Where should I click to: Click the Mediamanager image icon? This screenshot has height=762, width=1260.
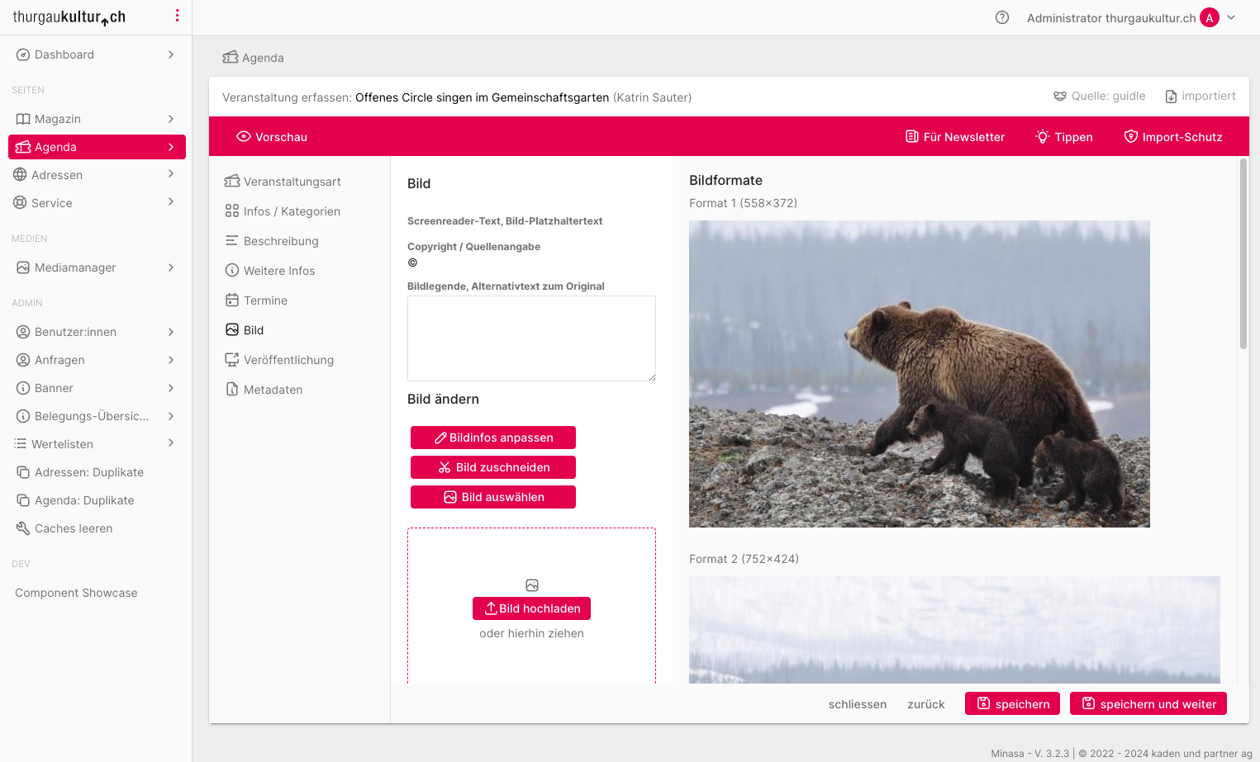coord(23,267)
